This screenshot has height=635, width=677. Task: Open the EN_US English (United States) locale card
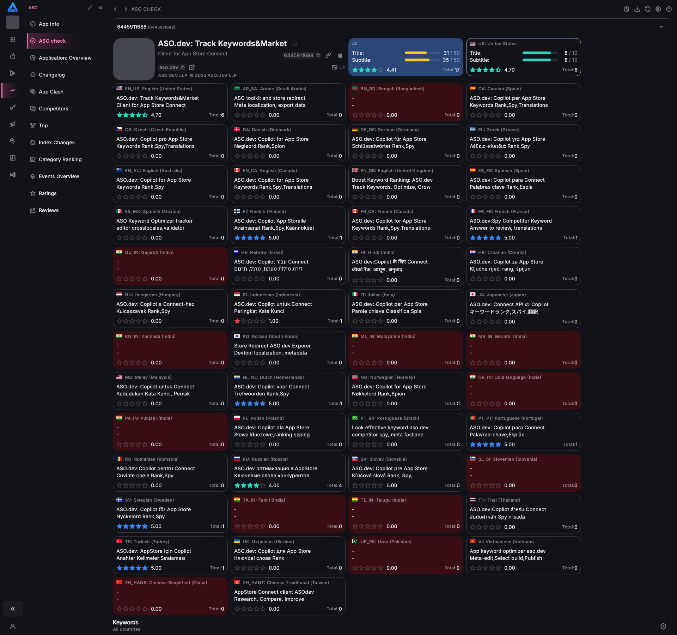coord(170,102)
